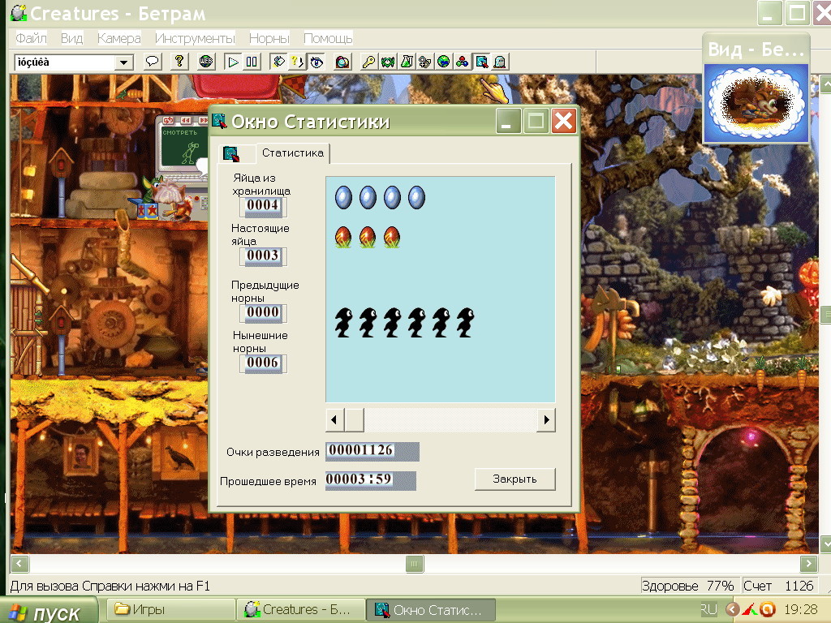Toggle the question-arrow toolbar icon
This screenshot has width=831, height=623.
click(297, 62)
